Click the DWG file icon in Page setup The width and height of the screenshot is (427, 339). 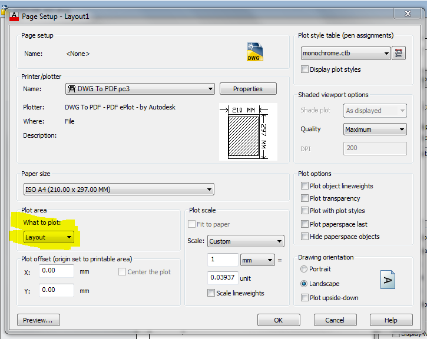tap(255, 52)
